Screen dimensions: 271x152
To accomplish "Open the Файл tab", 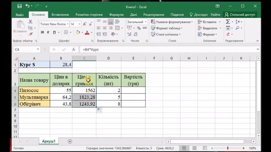I will 19,15.
